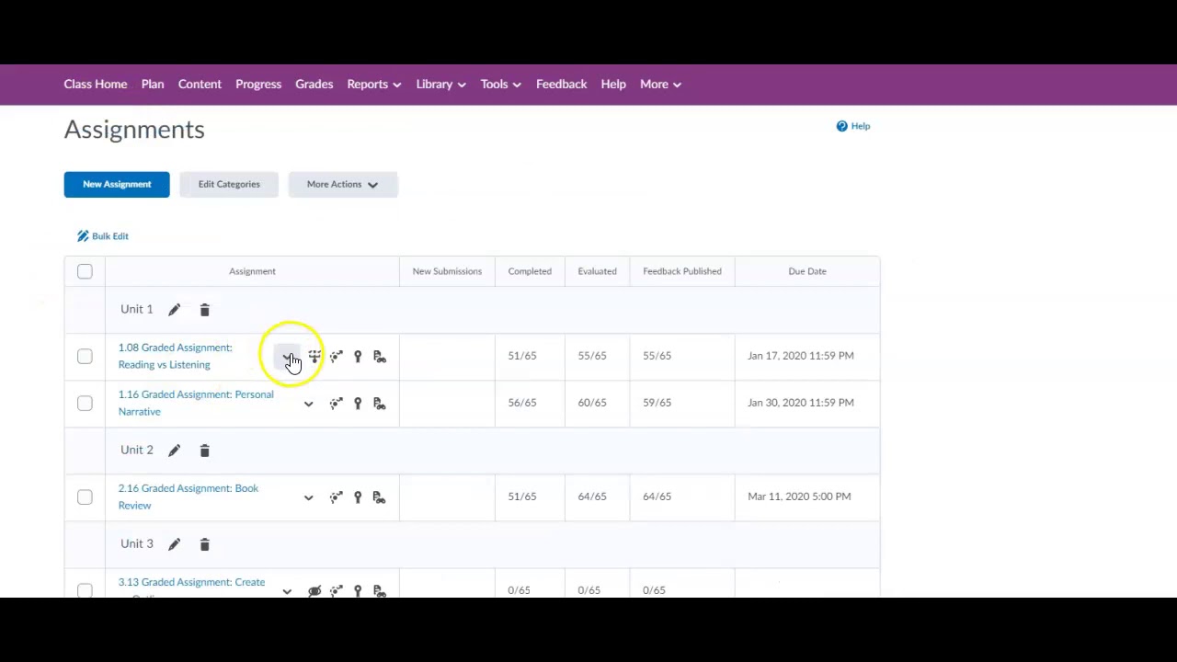This screenshot has height=662, width=1177.
Task: Click the 60/65 Evaluated value for 1.16
Action: pyautogui.click(x=592, y=403)
